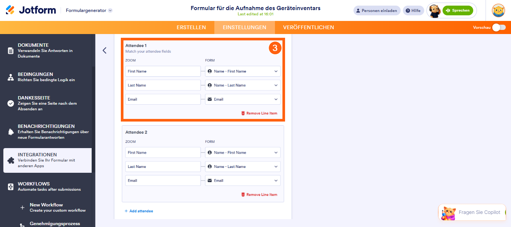This screenshot has height=227, width=511.
Task: Open Benachrichtigungen bell icon
Action: [x=11, y=132]
